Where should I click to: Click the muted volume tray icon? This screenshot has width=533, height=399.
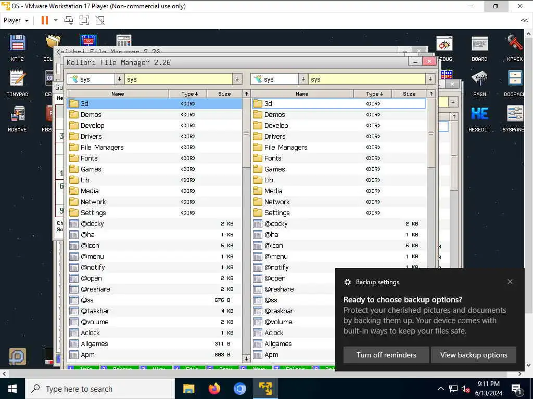(465, 389)
